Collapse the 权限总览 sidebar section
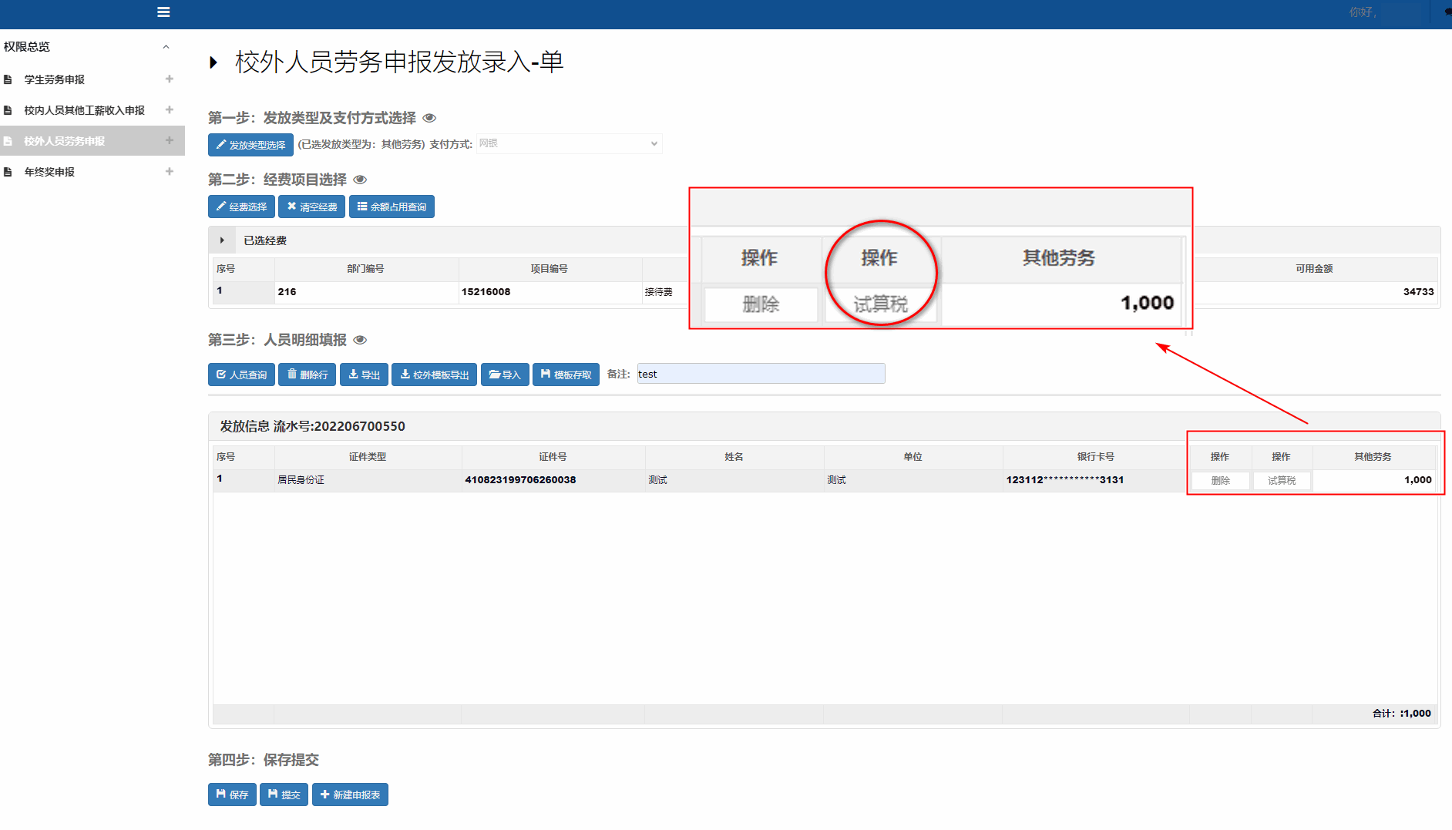Image resolution: width=1452 pixels, height=830 pixels. tap(166, 47)
